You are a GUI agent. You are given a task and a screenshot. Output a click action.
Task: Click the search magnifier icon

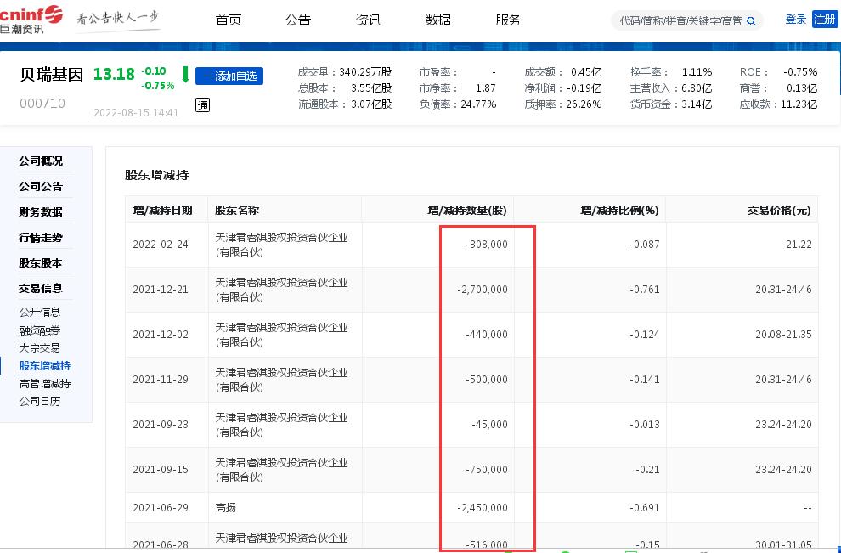(x=750, y=20)
